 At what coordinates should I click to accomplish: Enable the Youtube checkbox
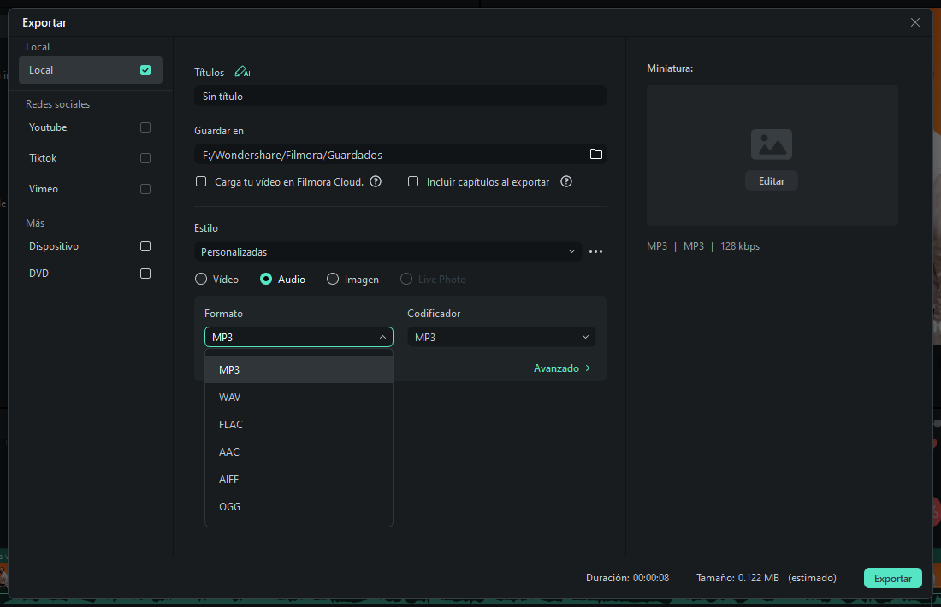coord(145,127)
